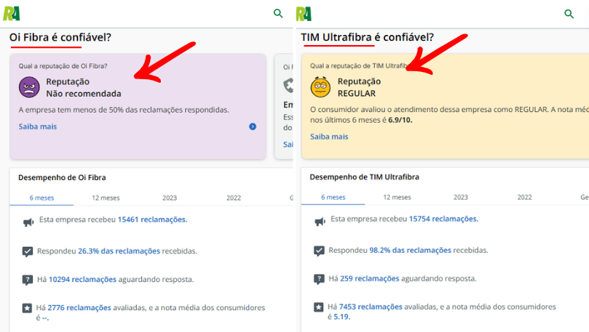Screen dimensions: 589x332
Task: Select 12 meses tab for Oi Fibra
Action: [x=106, y=198]
